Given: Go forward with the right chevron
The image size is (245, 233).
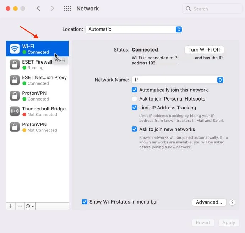Looking at the screenshot, I should click(x=52, y=9).
